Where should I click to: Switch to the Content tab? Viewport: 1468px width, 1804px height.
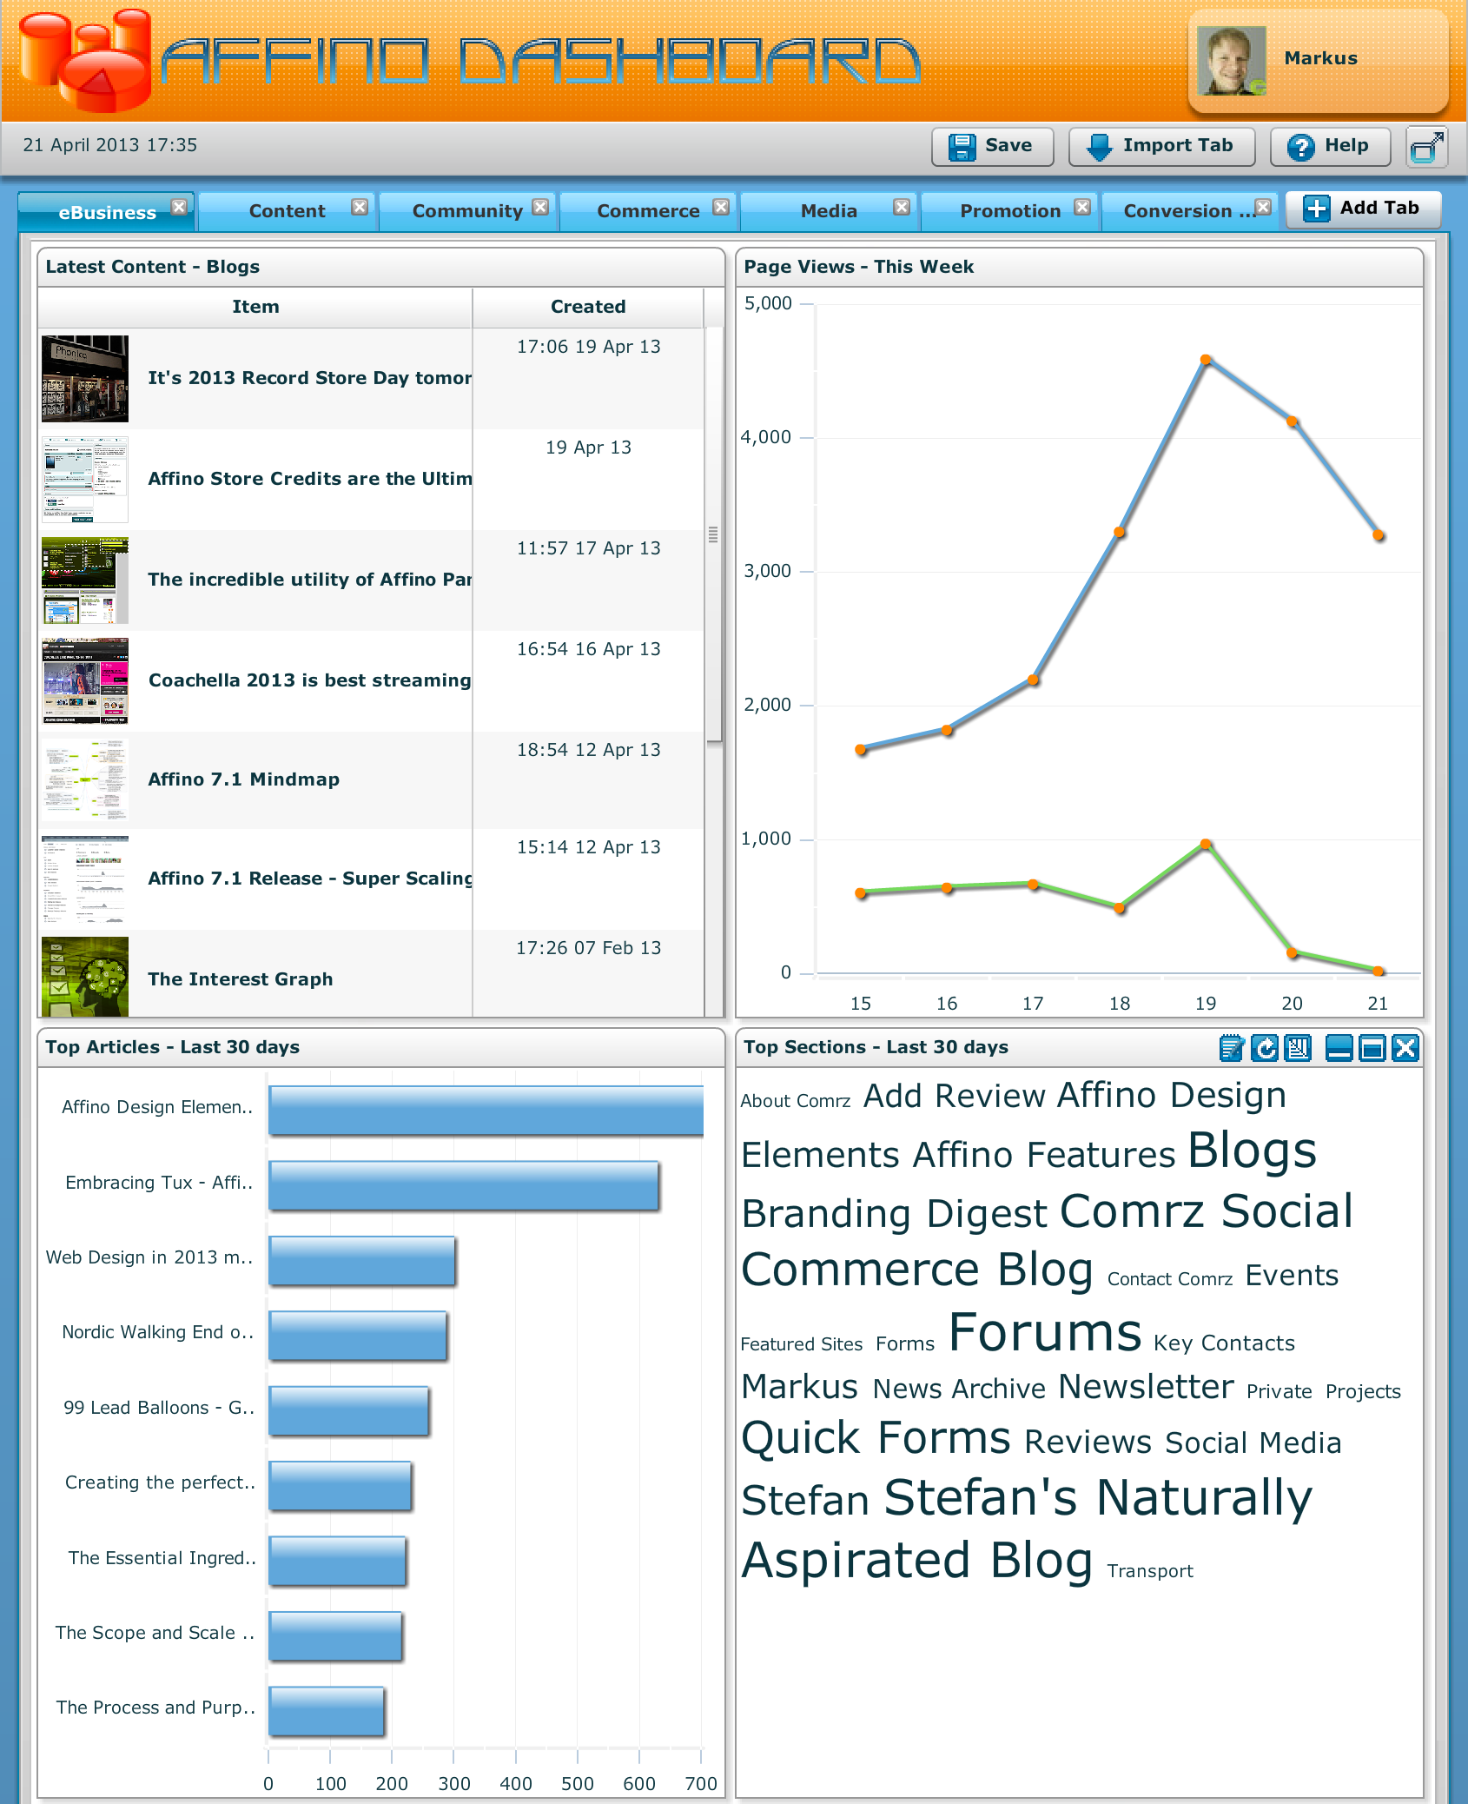click(x=287, y=211)
